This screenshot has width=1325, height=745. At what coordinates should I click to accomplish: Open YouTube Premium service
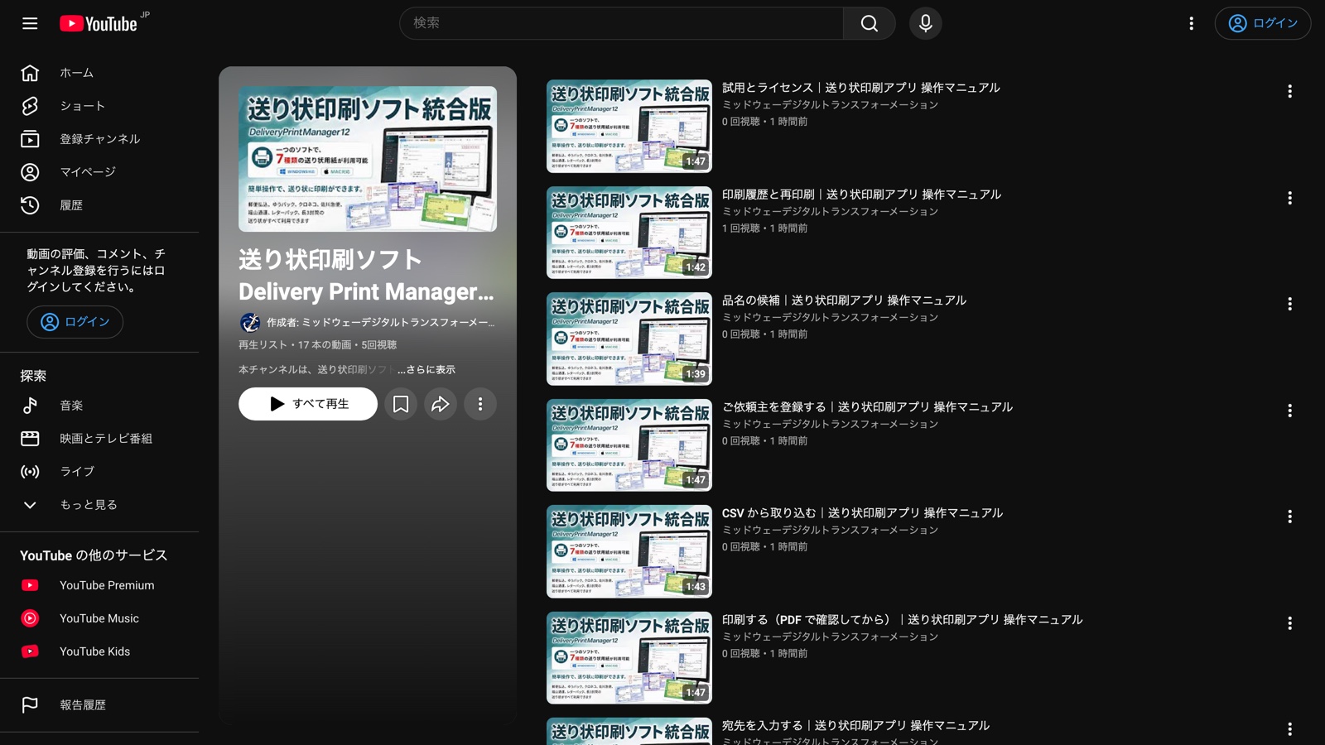point(99,585)
